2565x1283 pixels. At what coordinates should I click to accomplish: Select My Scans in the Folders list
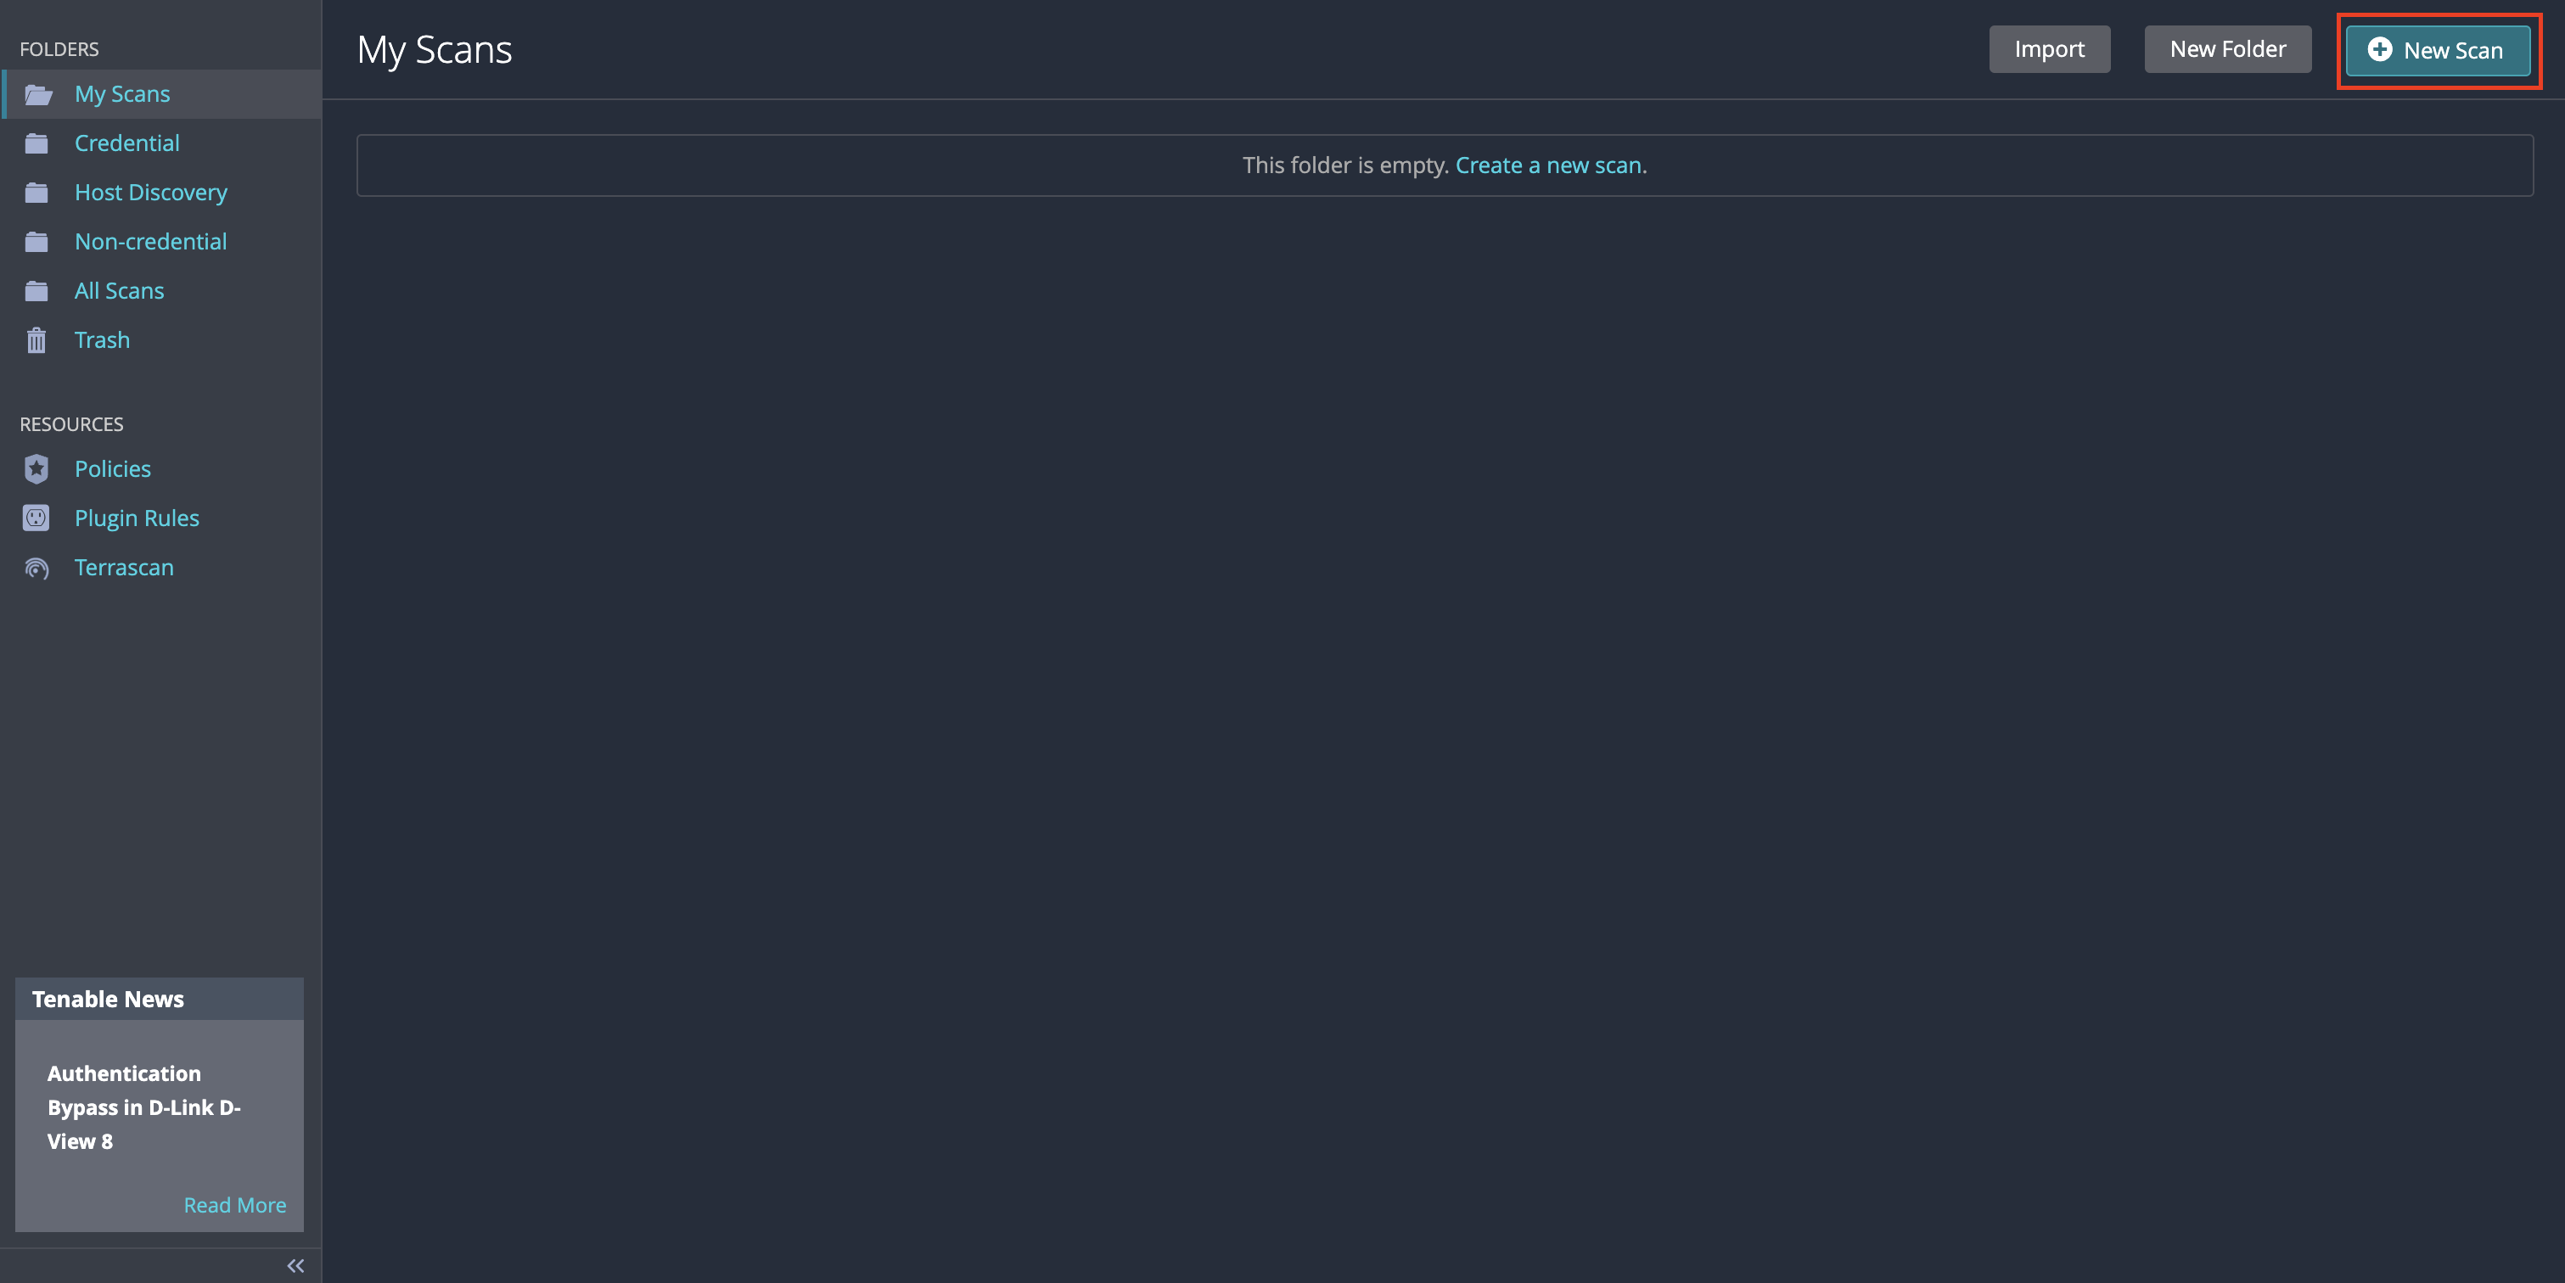pos(121,93)
